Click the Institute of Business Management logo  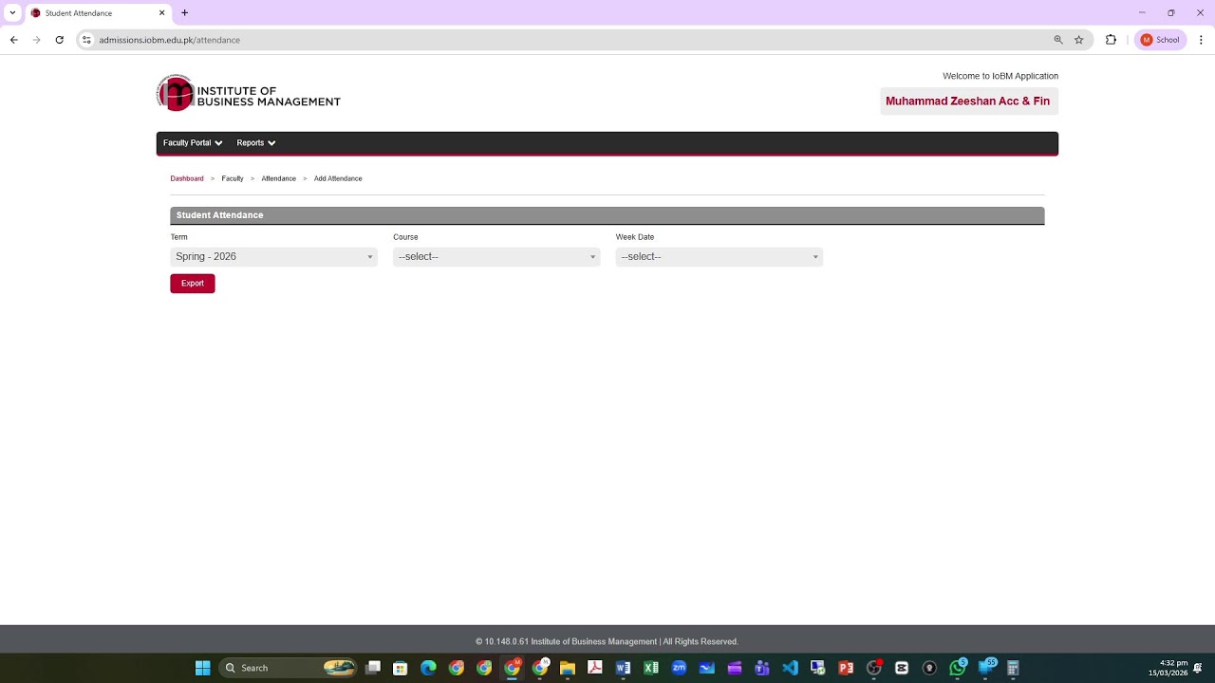249,93
